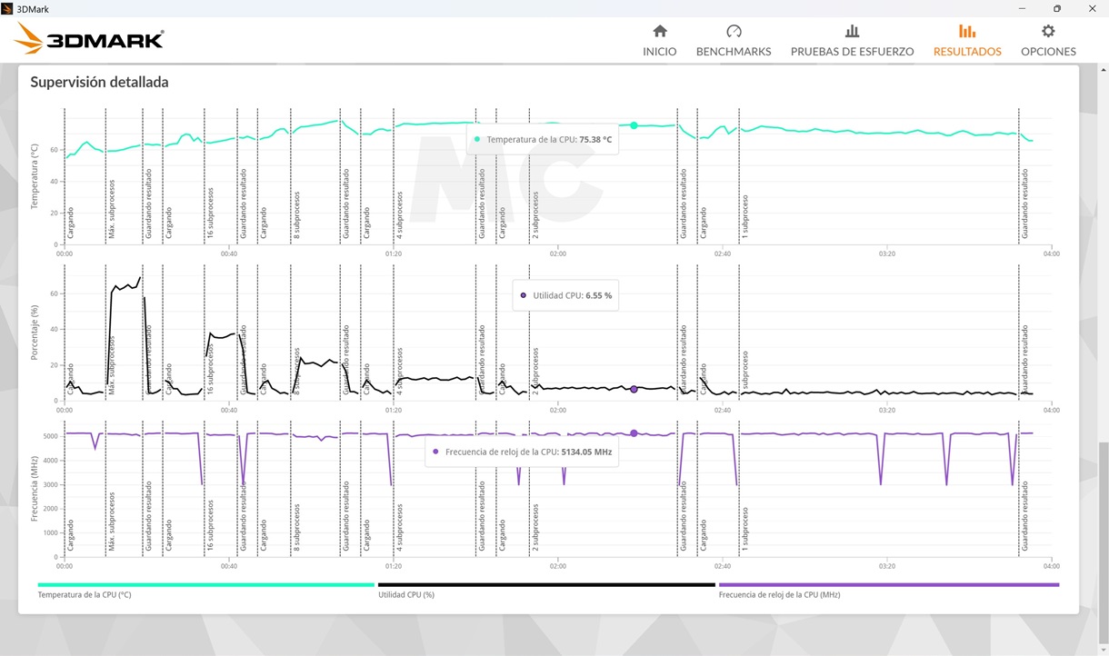Click the Pruebas de Esfuerzo bar-chart icon
The height and width of the screenshot is (656, 1109).
click(x=852, y=31)
